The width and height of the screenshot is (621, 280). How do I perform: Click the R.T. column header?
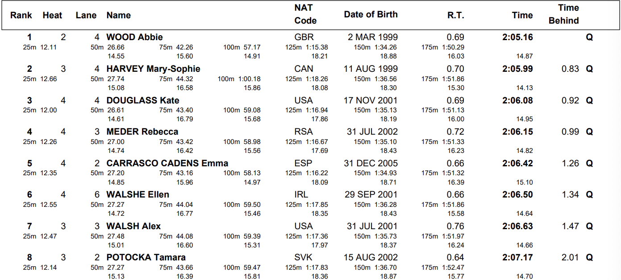click(x=456, y=15)
